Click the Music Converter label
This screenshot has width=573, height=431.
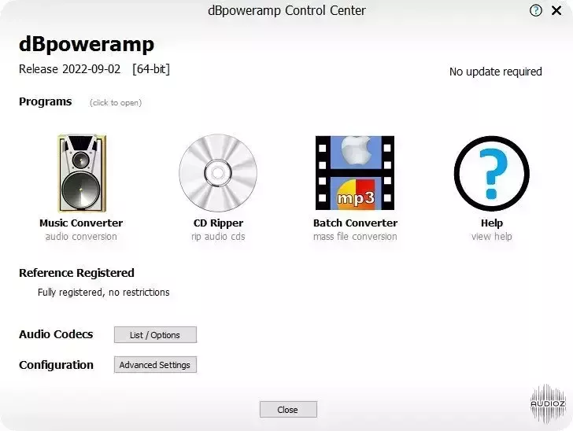[x=81, y=223]
